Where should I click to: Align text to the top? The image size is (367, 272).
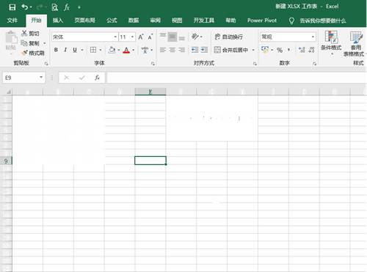(163, 36)
